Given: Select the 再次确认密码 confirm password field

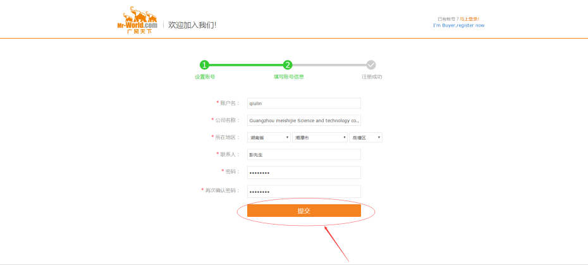Looking at the screenshot, I should [x=303, y=192].
